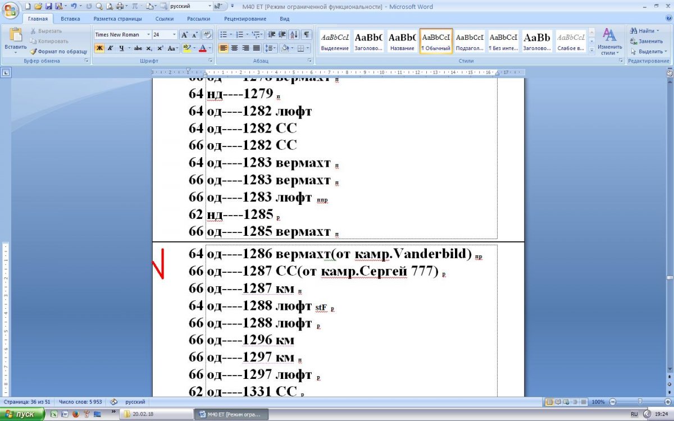The image size is (674, 421).
Task: Click the grow font size icon
Action: coord(185,34)
